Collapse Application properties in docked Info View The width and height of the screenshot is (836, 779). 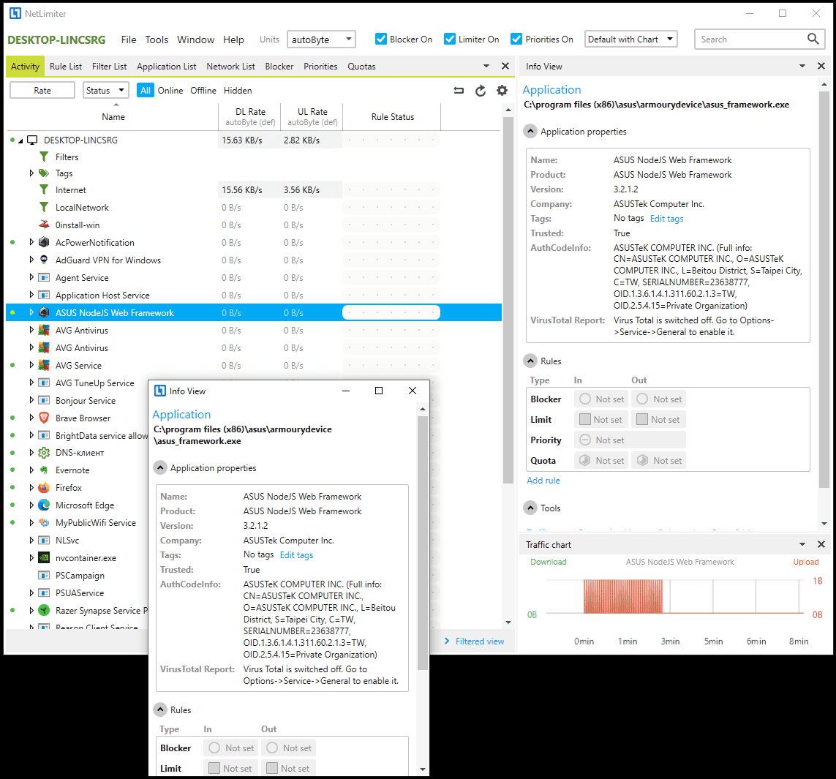point(530,131)
